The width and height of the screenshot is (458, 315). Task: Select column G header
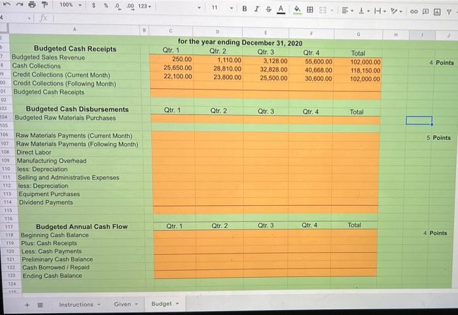(x=358, y=34)
